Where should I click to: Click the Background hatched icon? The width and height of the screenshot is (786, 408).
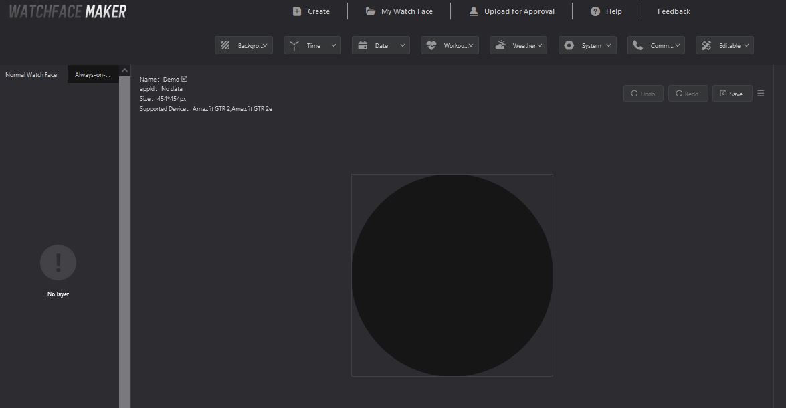225,45
